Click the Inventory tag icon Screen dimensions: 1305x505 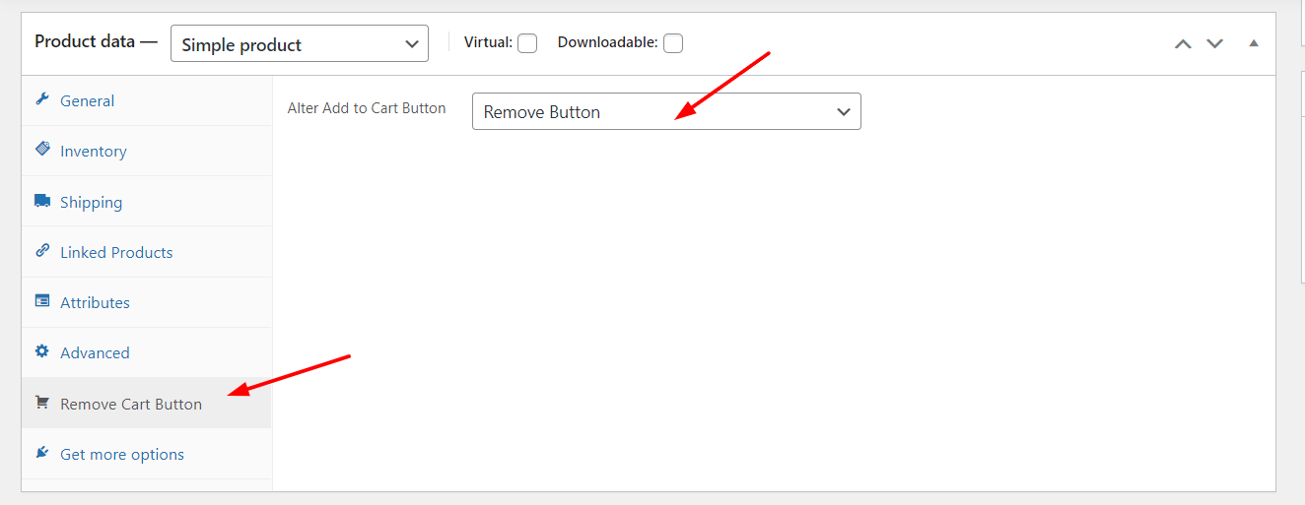[42, 149]
